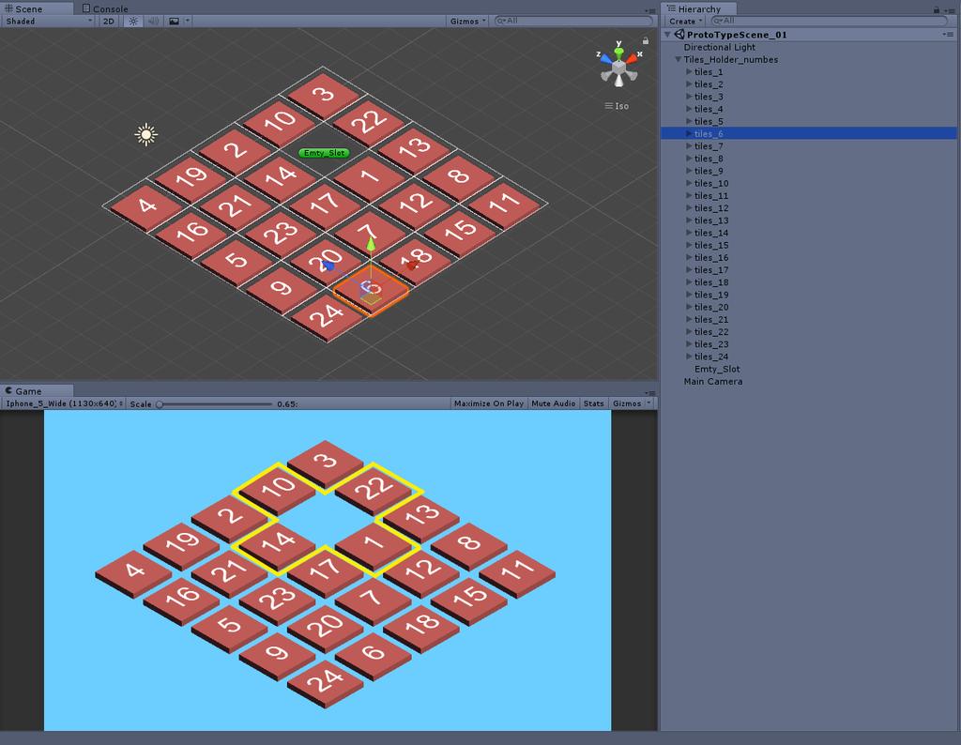
Task: Toggle Iso projection label under the gizmo
Action: tap(617, 106)
